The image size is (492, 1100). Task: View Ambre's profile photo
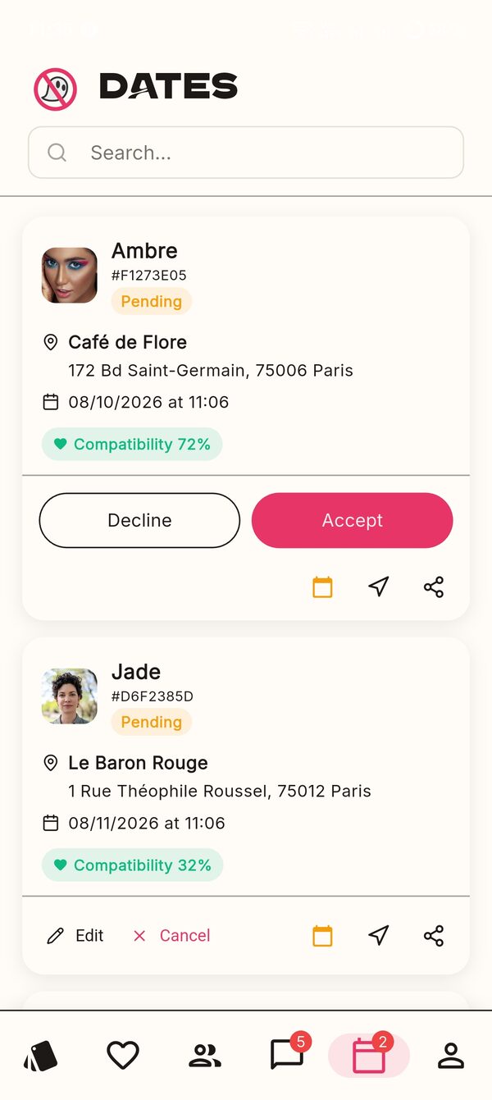(x=70, y=276)
